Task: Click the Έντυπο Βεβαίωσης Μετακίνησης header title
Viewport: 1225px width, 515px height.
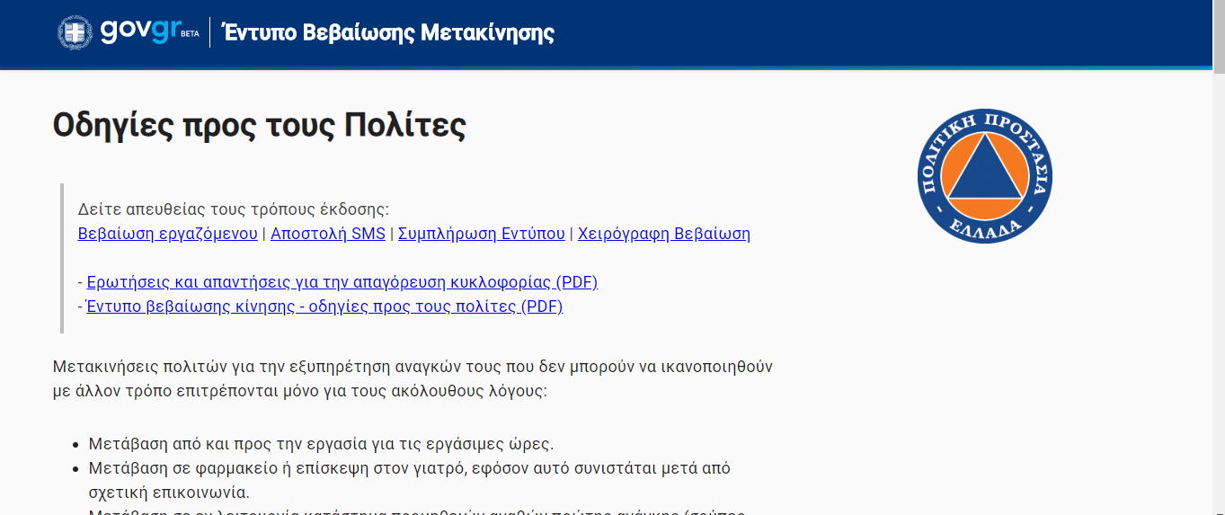Action: pyautogui.click(x=388, y=33)
